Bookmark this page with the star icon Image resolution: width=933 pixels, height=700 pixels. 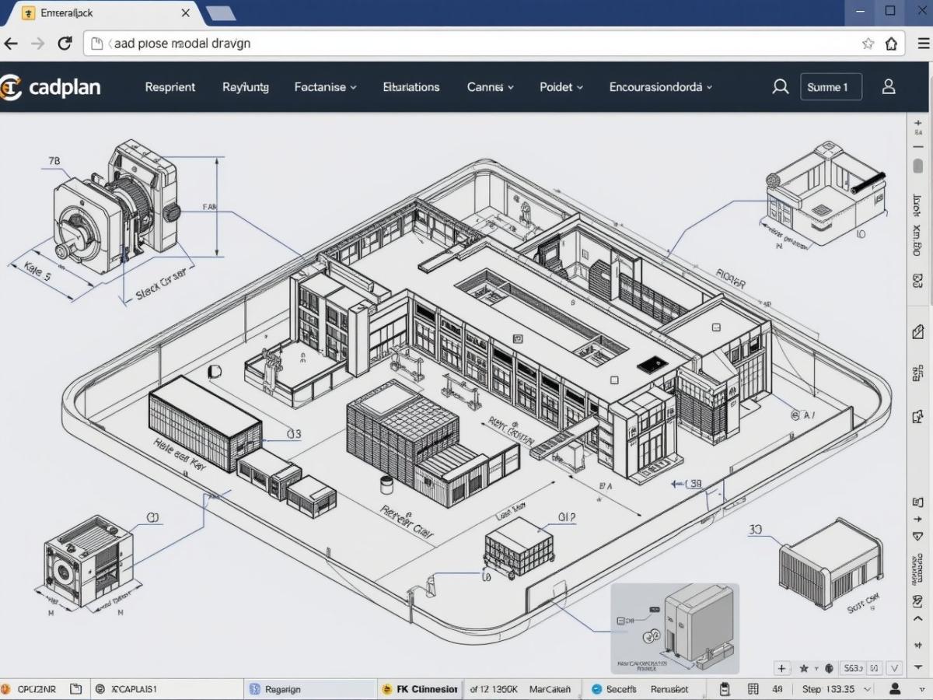pyautogui.click(x=868, y=44)
